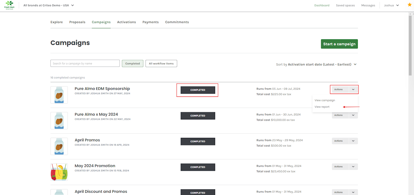Open the Sort by activation date dropdown
Image resolution: width=414 pixels, height=195 pixels.
tap(316, 64)
